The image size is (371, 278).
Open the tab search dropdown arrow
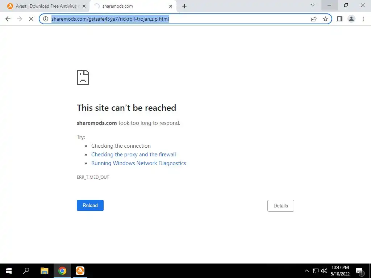tap(313, 5)
